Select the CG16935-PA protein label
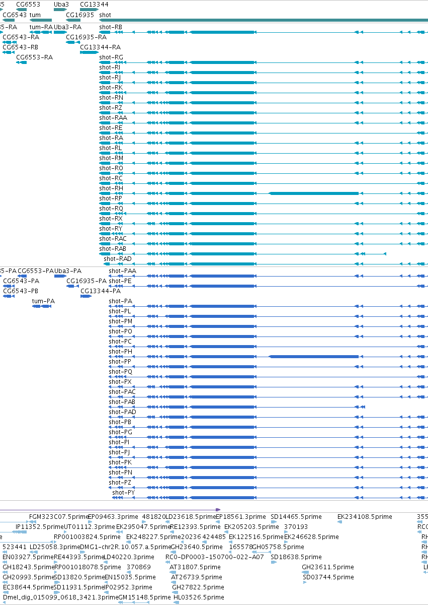Image resolution: width=428 pixels, height=605 pixels. point(87,281)
